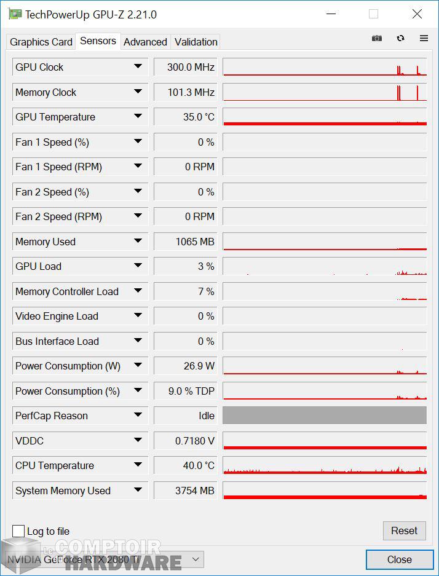Click the Close button
The image size is (439, 576).
(399, 559)
